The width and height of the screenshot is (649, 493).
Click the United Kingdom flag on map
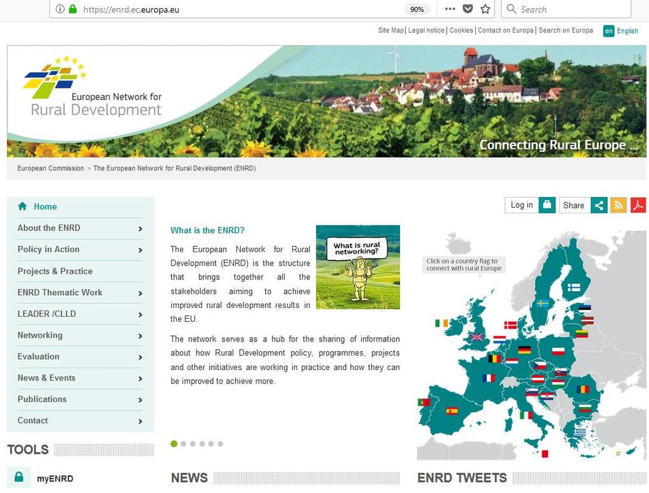[x=477, y=337]
